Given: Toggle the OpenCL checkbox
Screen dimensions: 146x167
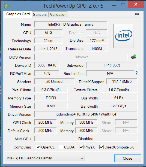Looking at the screenshot, I should click(x=38, y=147).
